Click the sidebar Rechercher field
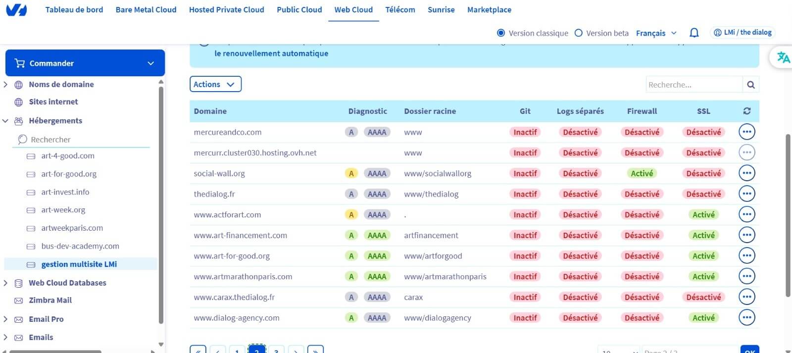The image size is (792, 353). 81,140
